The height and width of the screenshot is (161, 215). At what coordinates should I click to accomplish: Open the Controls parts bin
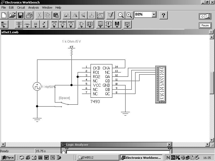click(x=109, y=24)
